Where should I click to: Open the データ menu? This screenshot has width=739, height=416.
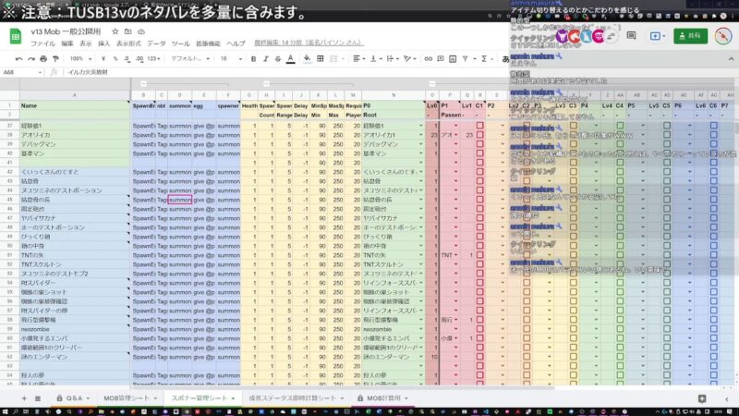coord(156,43)
